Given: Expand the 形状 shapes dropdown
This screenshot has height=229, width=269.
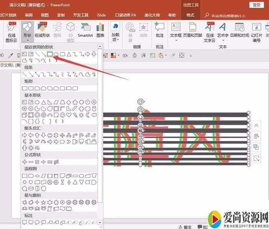Looking at the screenshot, I should click(x=27, y=30).
